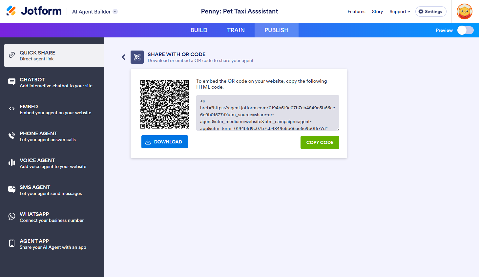The image size is (479, 277).
Task: Click the SMS Agent message icon
Action: point(12,190)
